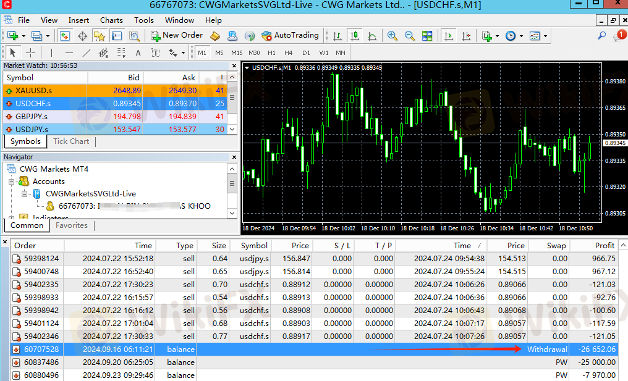Screen dimensions: 628x381
Task: Toggle the Navigator folder-star icon
Action: coord(100,36)
